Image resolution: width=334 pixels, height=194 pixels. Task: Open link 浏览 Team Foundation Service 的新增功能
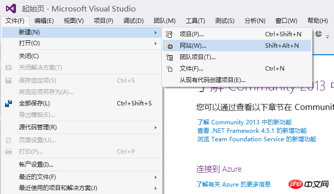[257, 139]
